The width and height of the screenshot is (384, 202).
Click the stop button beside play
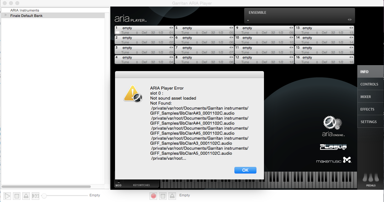tap(17, 196)
